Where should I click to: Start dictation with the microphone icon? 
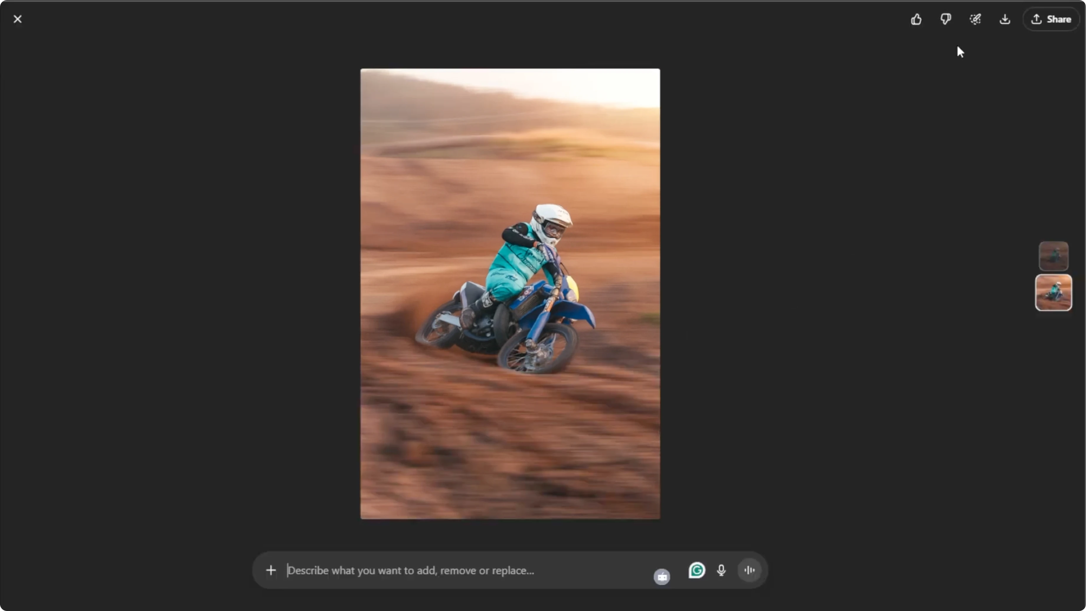tap(721, 570)
